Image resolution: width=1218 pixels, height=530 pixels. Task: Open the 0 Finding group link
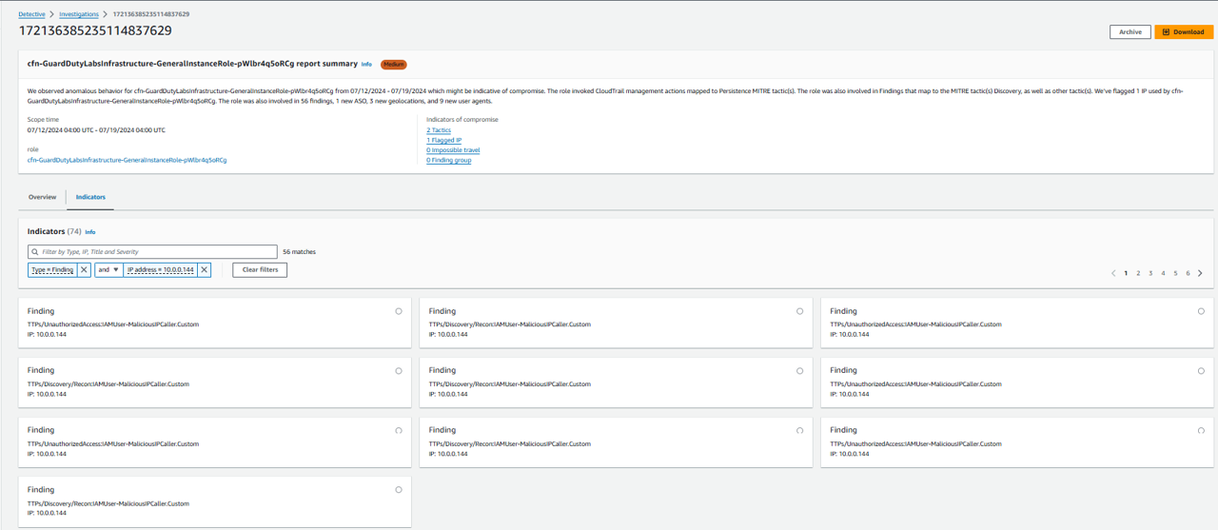449,160
